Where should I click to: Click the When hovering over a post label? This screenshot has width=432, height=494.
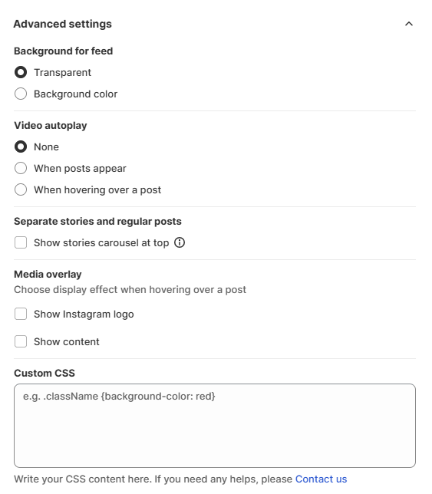pos(97,190)
